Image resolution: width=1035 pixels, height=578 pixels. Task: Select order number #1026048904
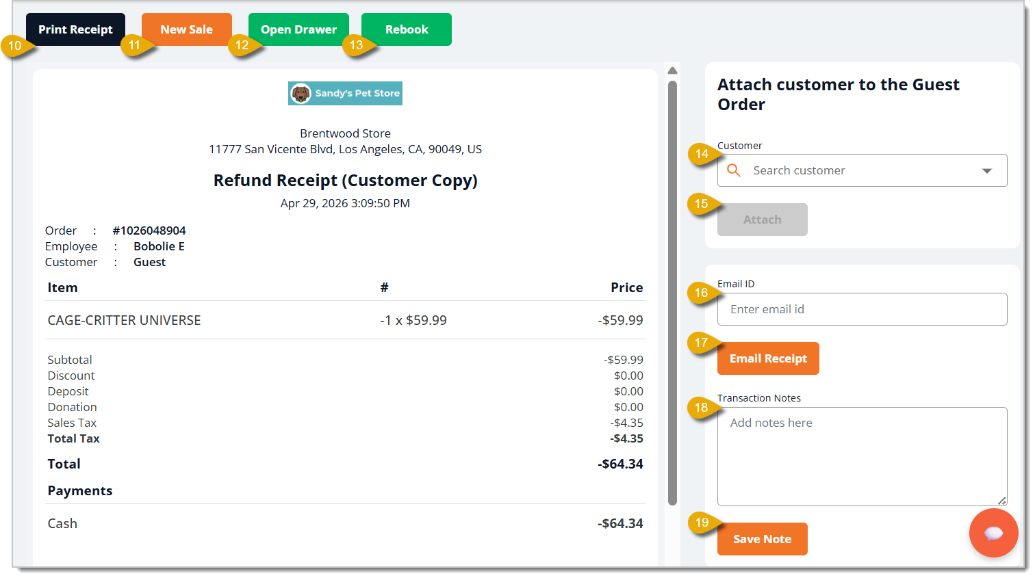[x=149, y=231]
